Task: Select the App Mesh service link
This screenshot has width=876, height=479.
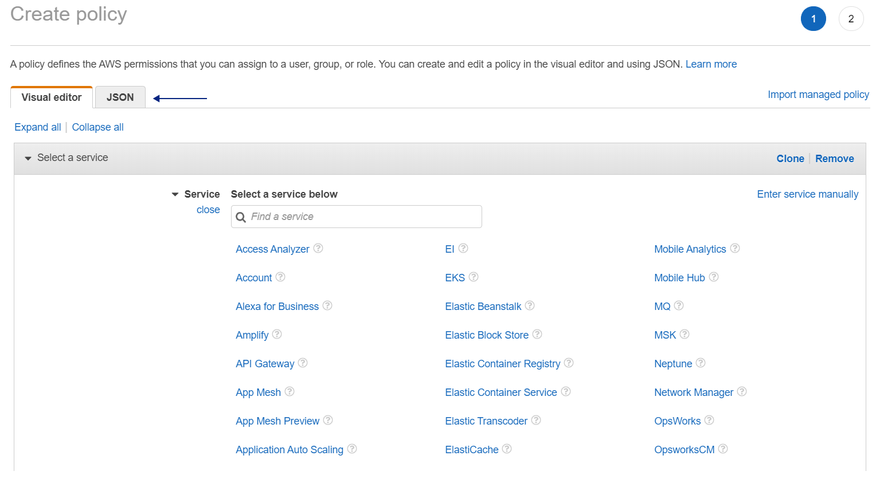Action: click(259, 392)
